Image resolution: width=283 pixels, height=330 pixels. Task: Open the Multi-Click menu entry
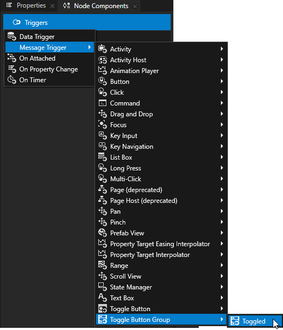pos(161,179)
